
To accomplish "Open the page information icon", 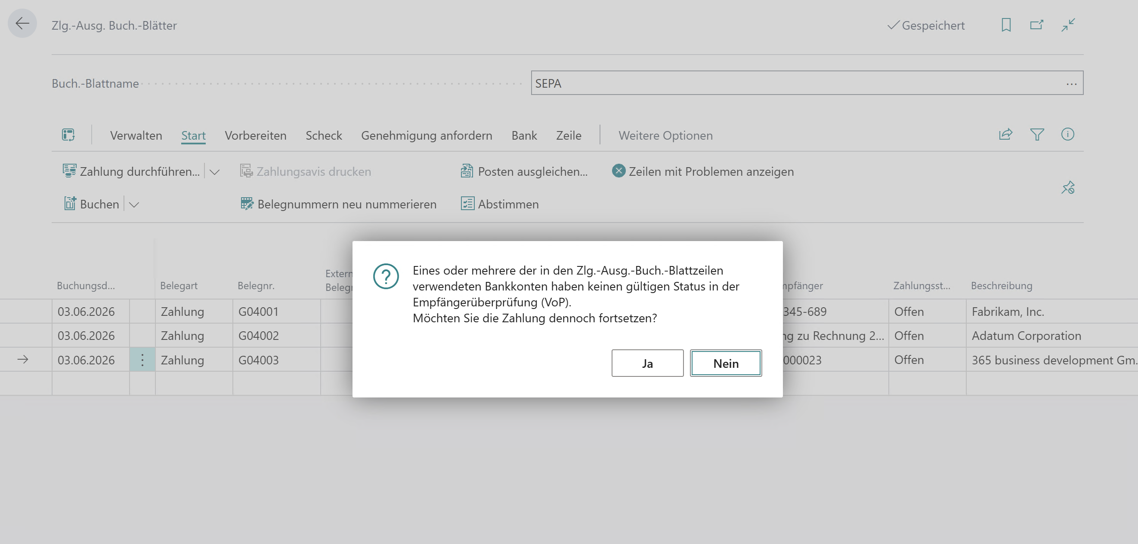I will pos(1068,135).
